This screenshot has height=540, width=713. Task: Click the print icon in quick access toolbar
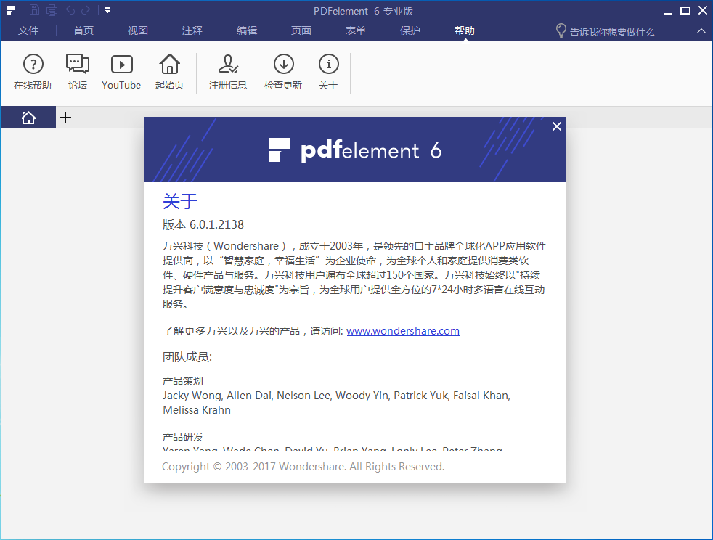click(52, 10)
